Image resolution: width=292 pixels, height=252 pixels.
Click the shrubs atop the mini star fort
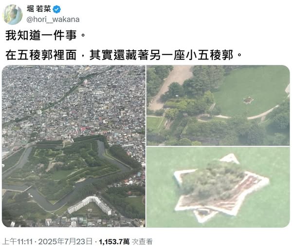click(x=212, y=179)
